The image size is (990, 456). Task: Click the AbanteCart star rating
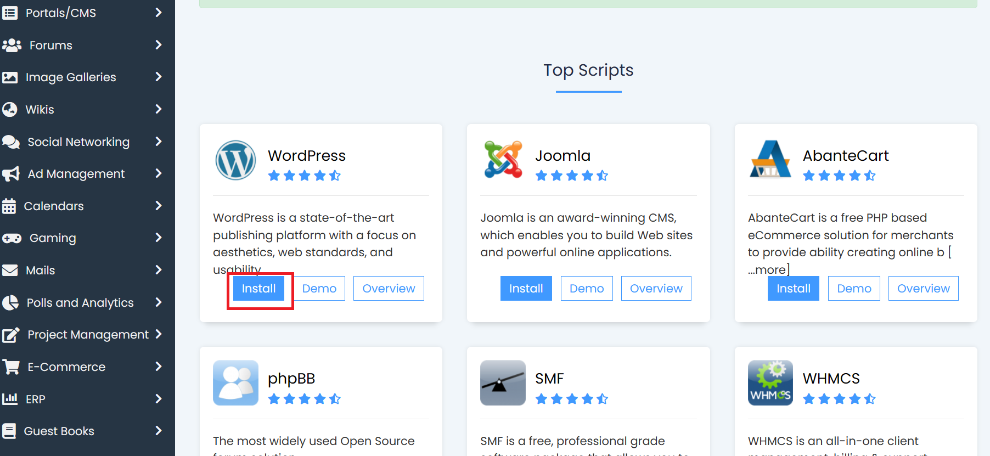point(840,176)
